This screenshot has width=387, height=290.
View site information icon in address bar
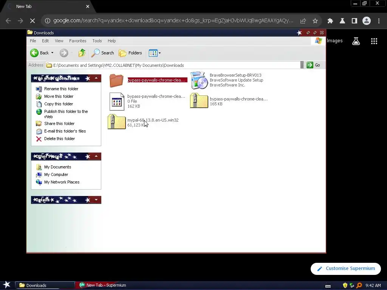(47, 21)
